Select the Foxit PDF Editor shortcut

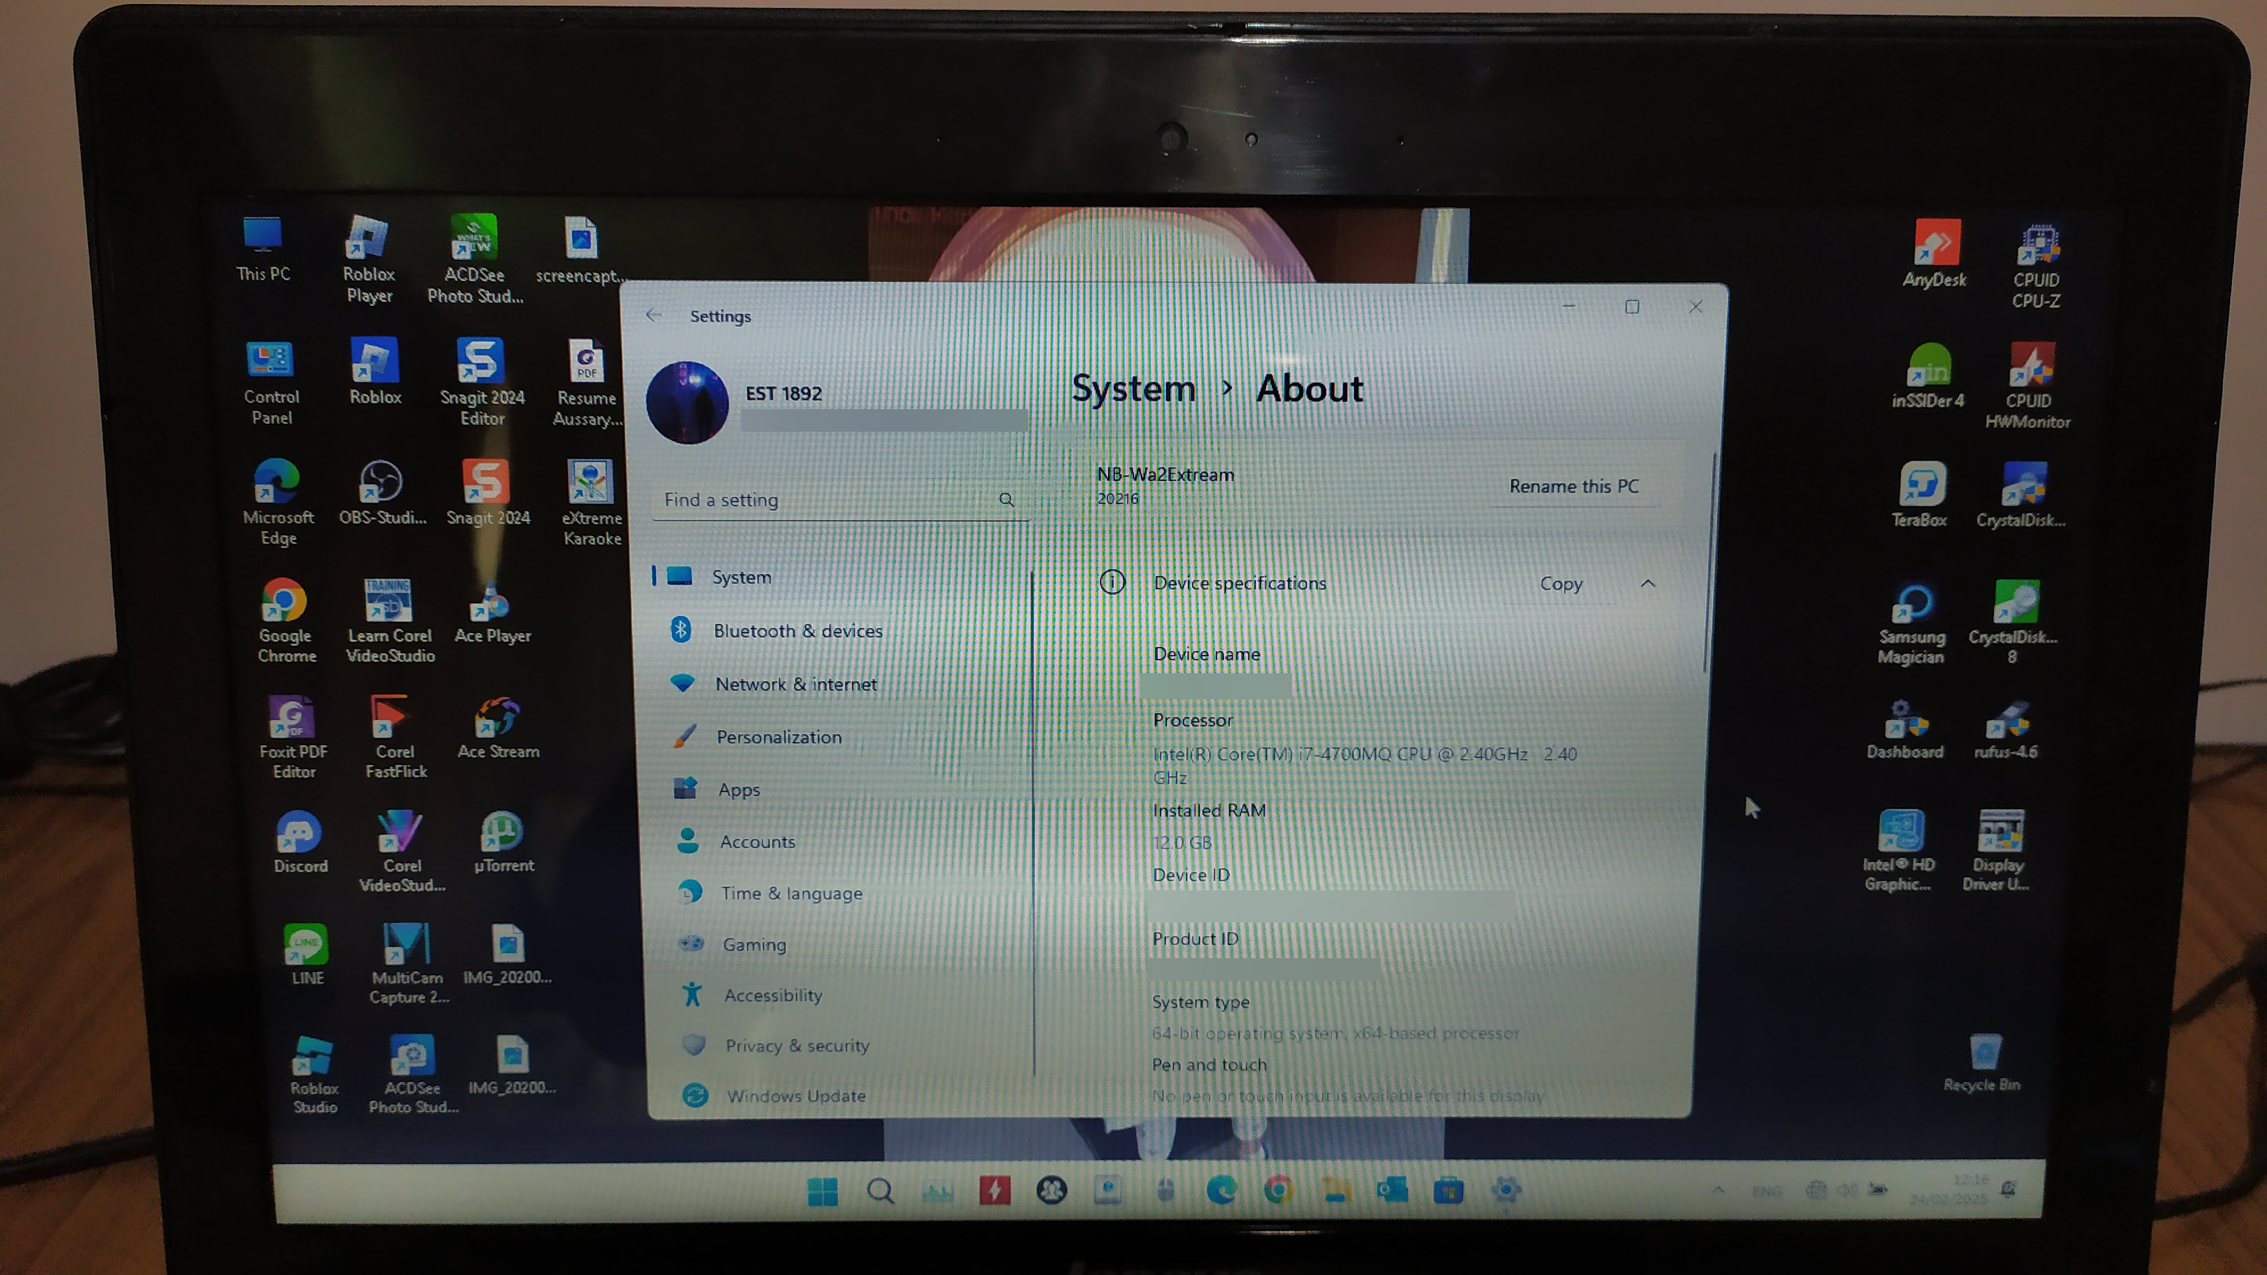pos(293,737)
